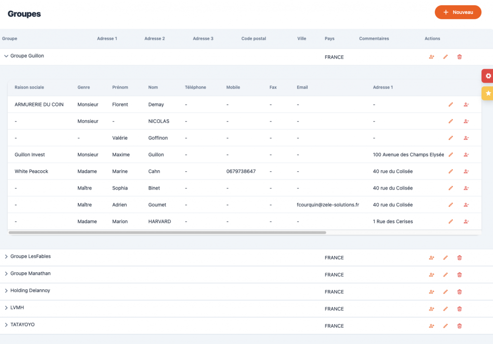The height and width of the screenshot is (344, 493).
Task: Edit the TATAYOYO group
Action: click(x=445, y=326)
